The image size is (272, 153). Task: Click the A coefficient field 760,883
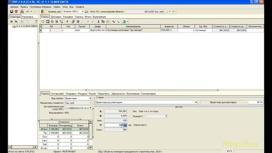pos(116,111)
